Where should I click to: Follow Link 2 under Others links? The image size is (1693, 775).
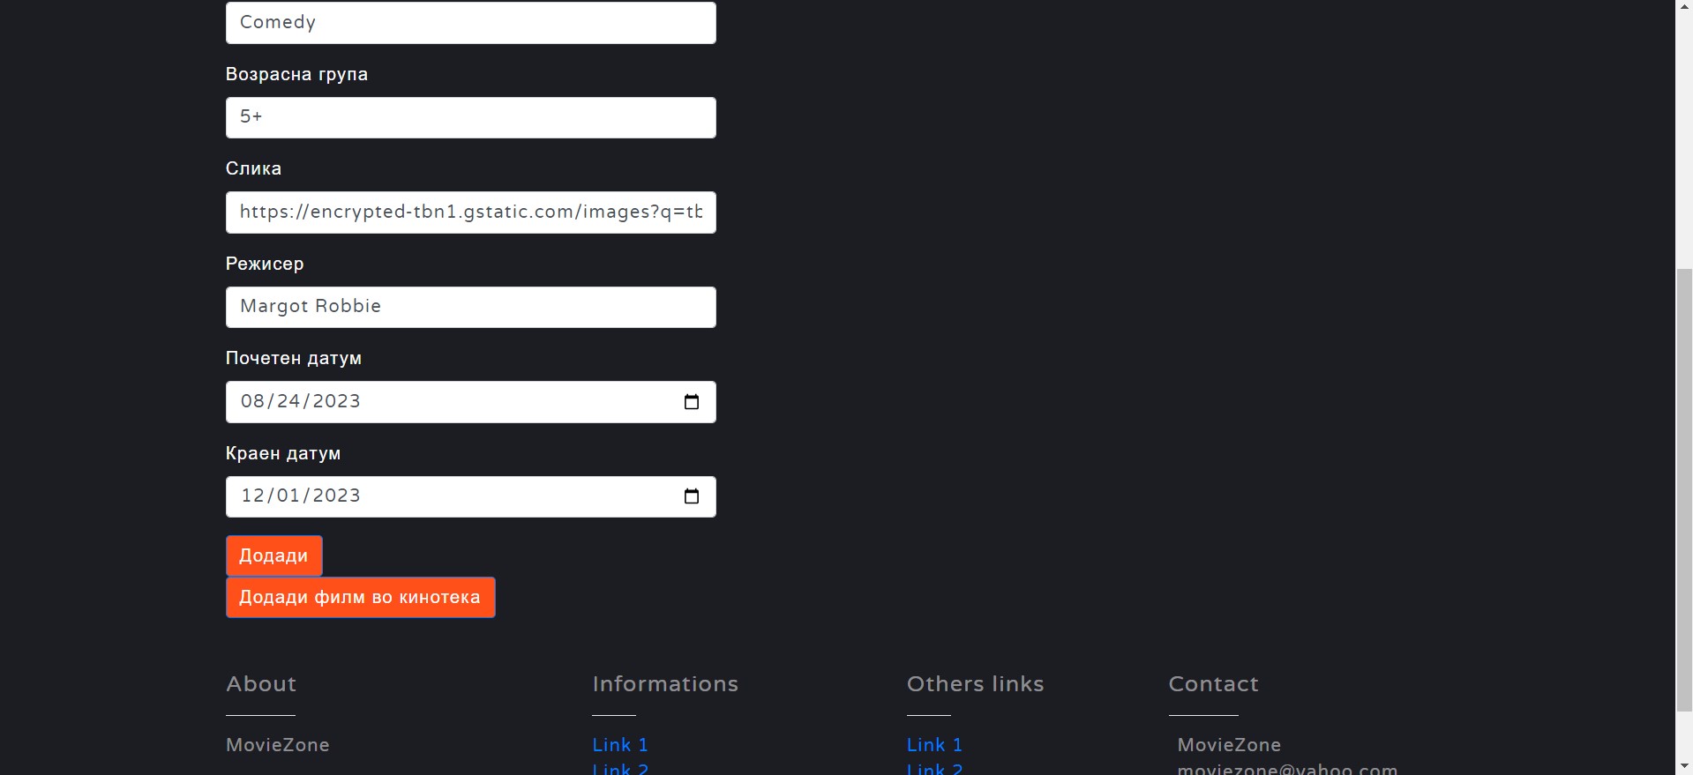934,769
